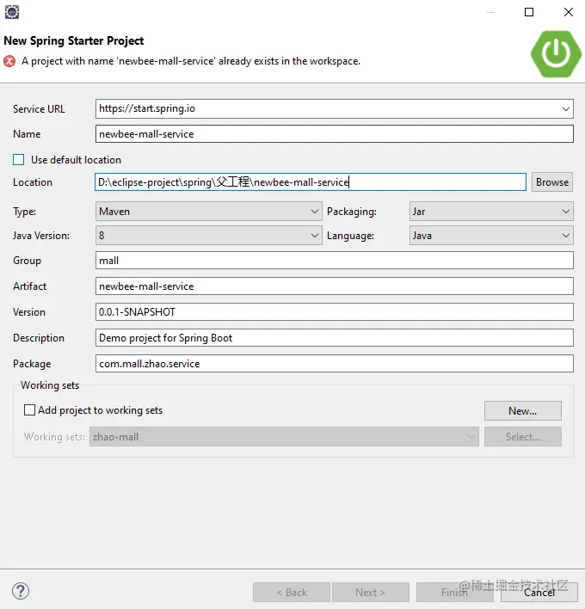Click the red error icon beside message

click(9, 61)
